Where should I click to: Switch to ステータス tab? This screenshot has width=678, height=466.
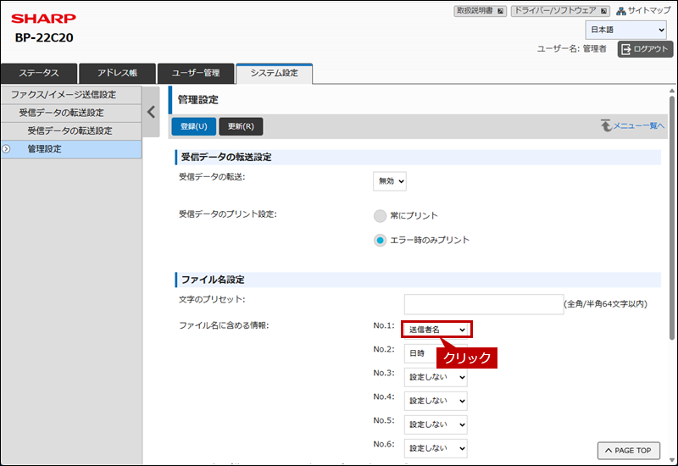click(x=39, y=74)
